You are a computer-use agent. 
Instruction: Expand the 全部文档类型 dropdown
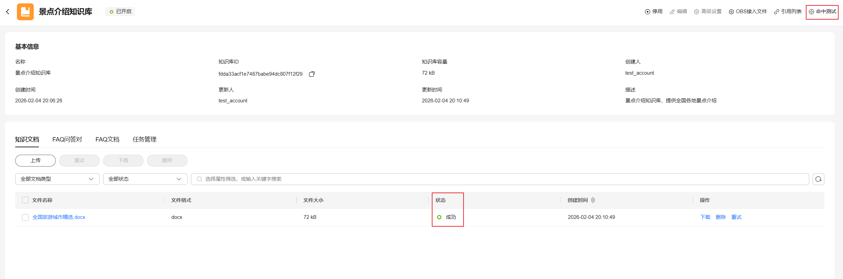coord(57,179)
